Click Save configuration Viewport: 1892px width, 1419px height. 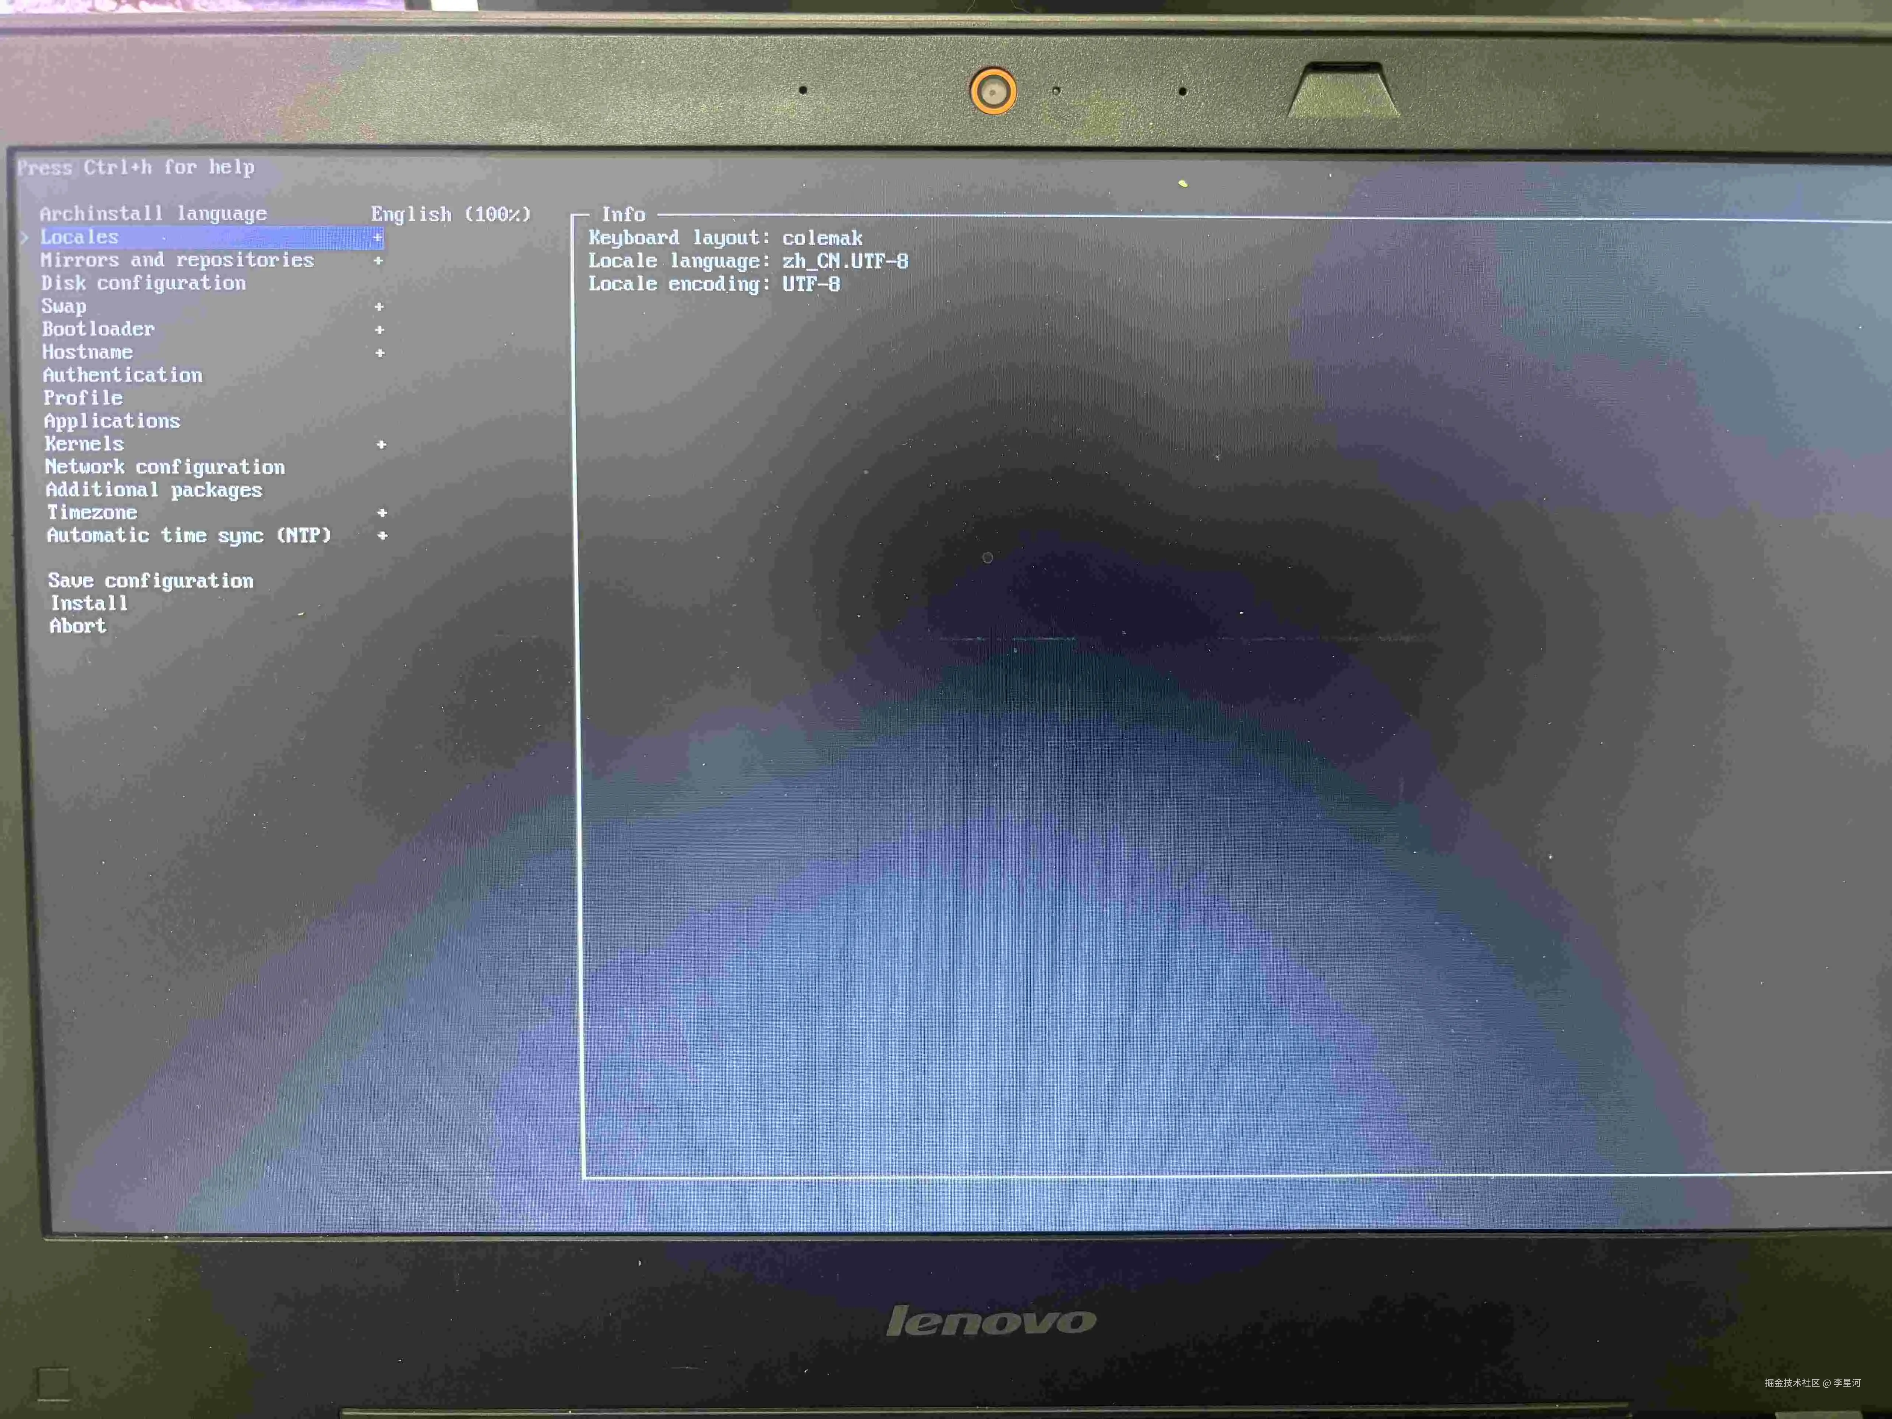151,581
